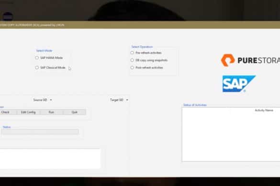Choose Post-refresh activities operation

coord(132,68)
